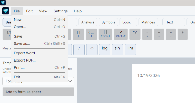Open the View menu

(x=43, y=11)
